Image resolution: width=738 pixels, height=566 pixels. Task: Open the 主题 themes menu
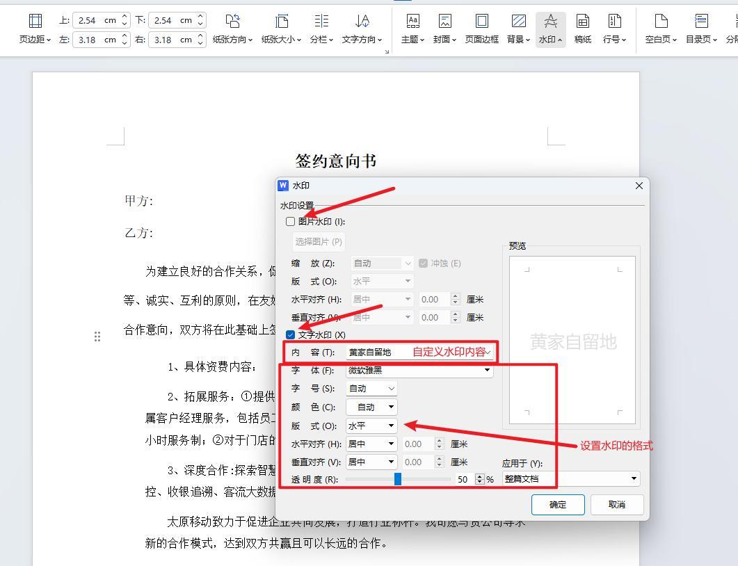point(412,29)
